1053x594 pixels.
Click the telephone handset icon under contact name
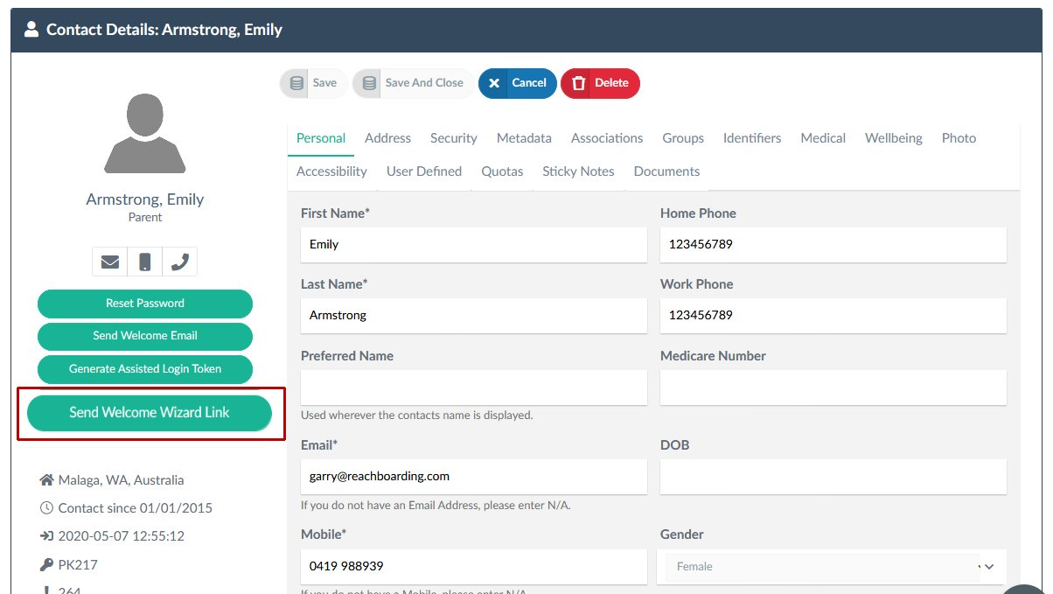click(x=179, y=262)
